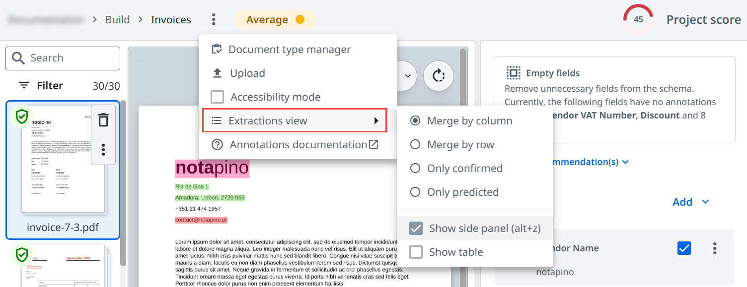Viewport: 747px width, 287px height.
Task: Click the trash icon on invoice-7-3.pdf
Action: [103, 120]
